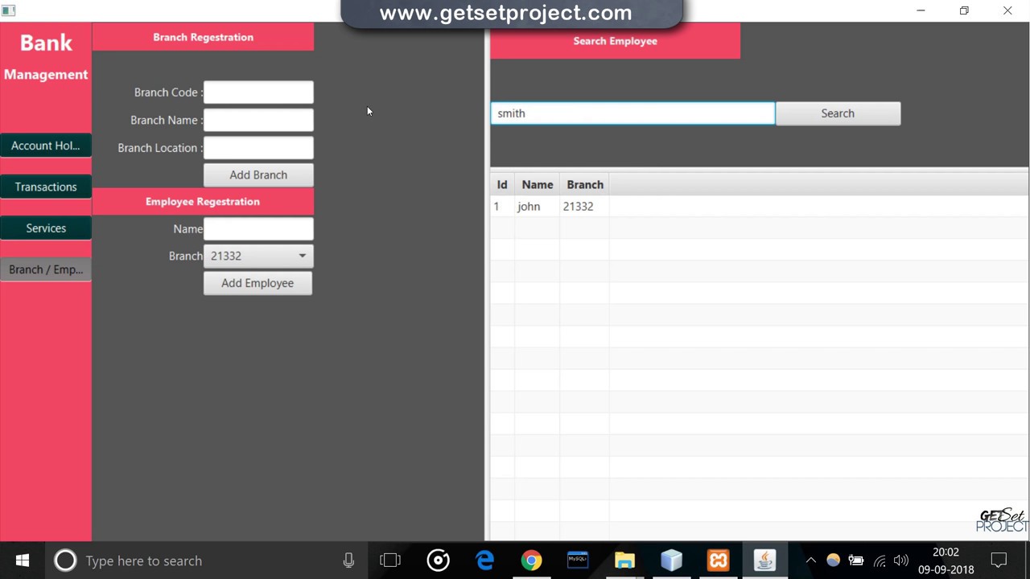Sort table by Id column header
This screenshot has width=1030, height=579.
click(502, 185)
